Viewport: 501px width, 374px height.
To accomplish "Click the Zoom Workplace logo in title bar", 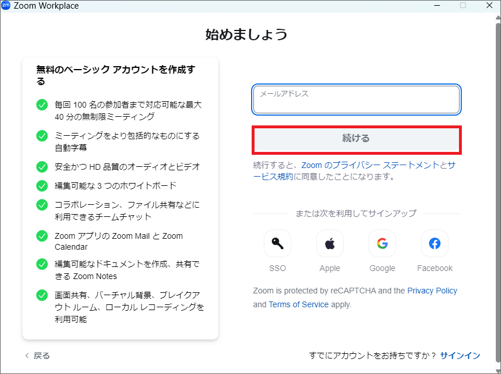I will pos(6,5).
